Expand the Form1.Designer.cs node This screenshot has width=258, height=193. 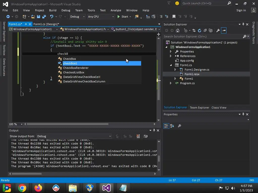pos(175,70)
